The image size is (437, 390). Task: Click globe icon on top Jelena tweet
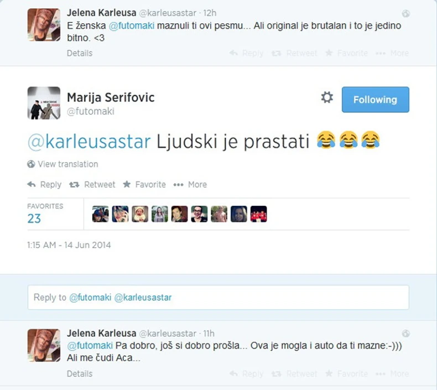[x=405, y=13]
